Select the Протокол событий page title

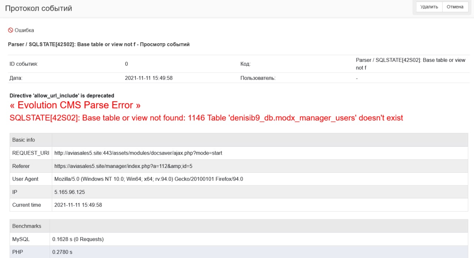(39, 8)
